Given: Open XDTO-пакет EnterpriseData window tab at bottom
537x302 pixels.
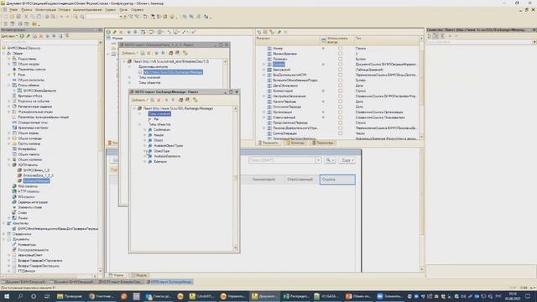Looking at the screenshot, I should (121, 282).
